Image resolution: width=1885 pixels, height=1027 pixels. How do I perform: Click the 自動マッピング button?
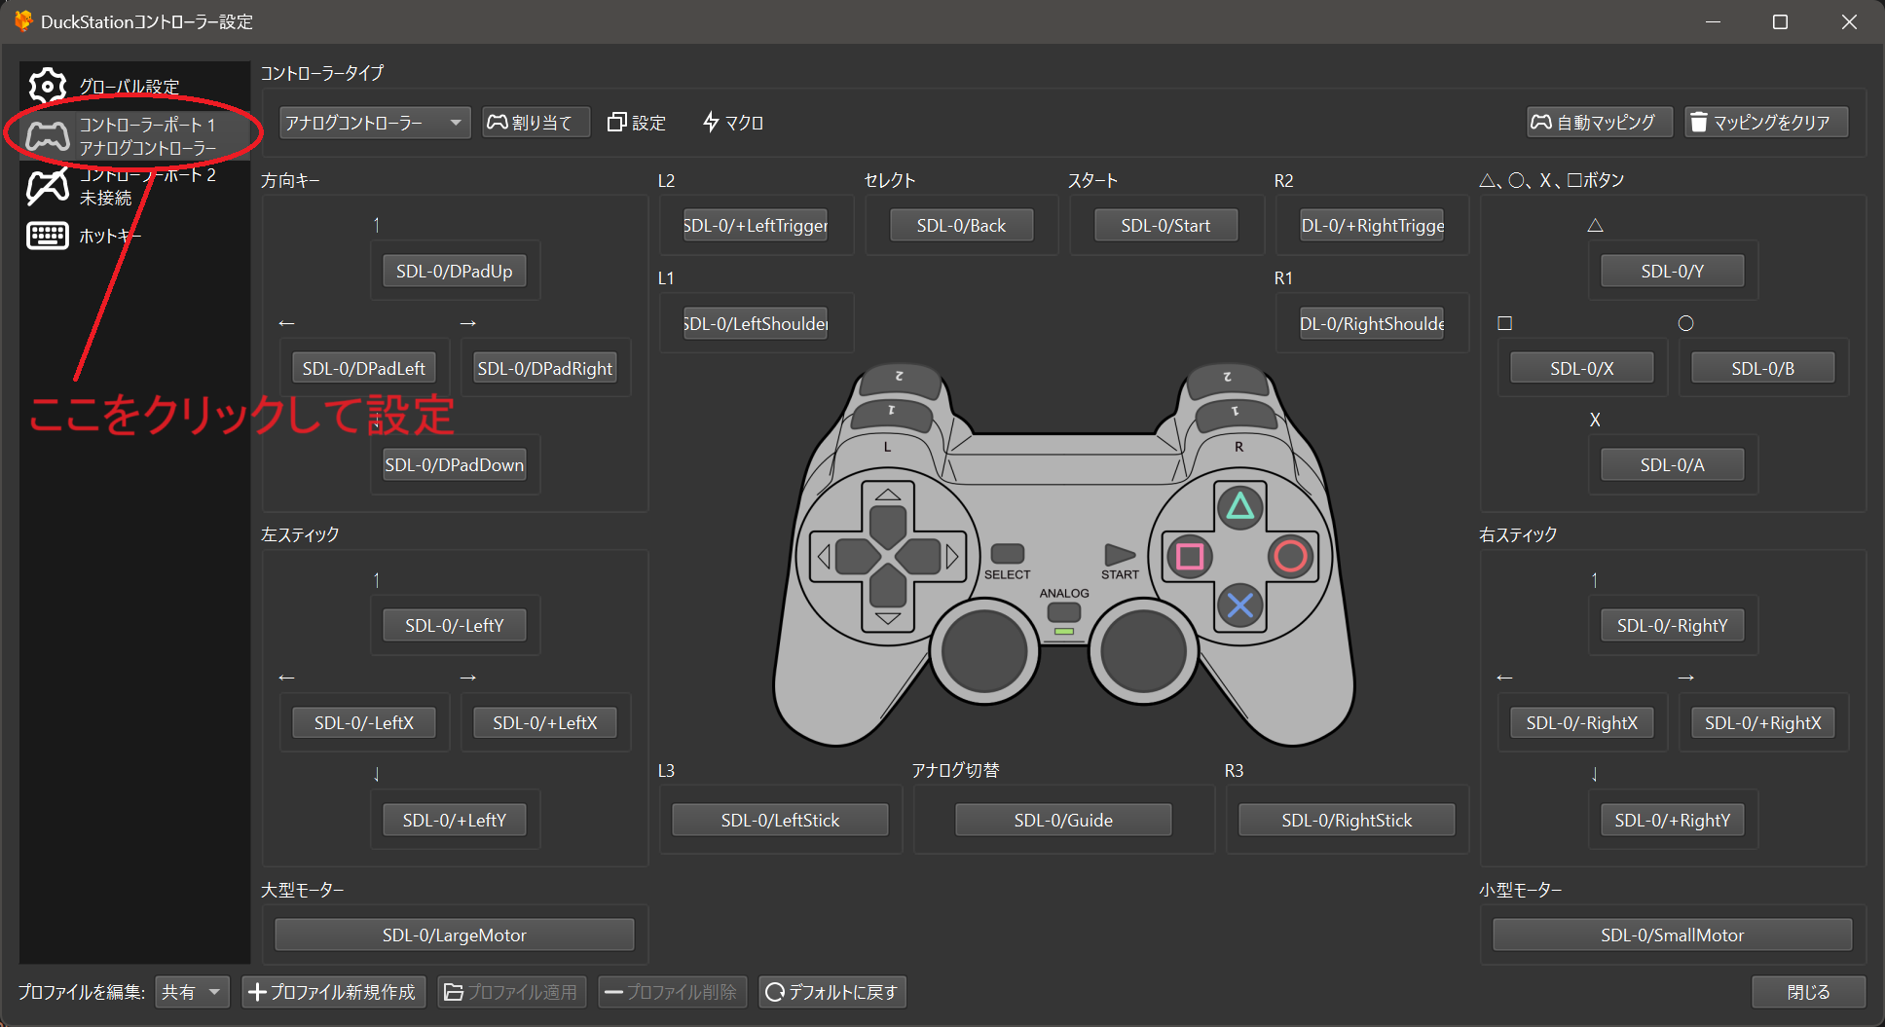(1599, 123)
